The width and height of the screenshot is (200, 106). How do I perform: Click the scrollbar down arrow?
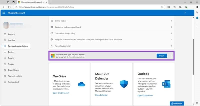pyautogui.click(x=193, y=104)
